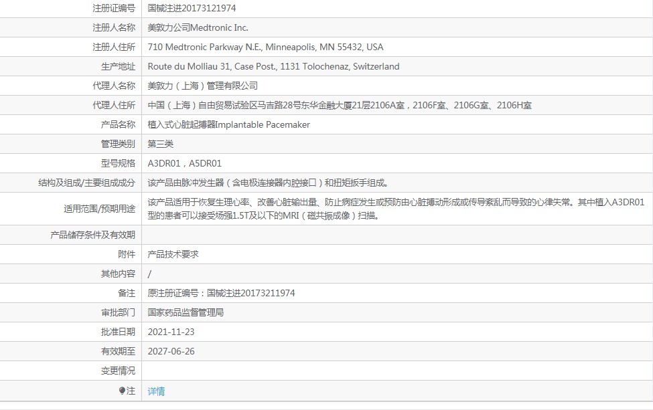The height and width of the screenshot is (410, 653).
Task: Select registration number 国械注进20173121974
Action: 192,8
